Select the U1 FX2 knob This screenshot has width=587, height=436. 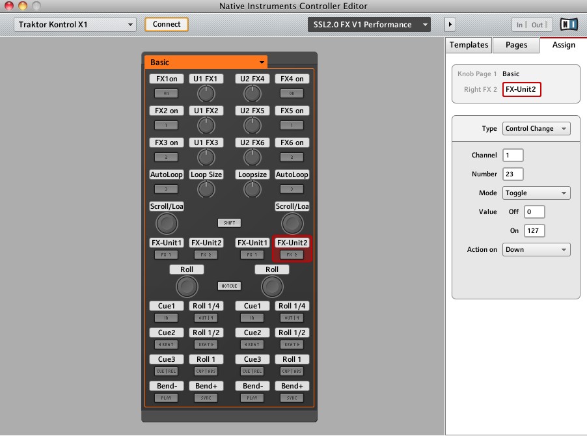click(206, 126)
